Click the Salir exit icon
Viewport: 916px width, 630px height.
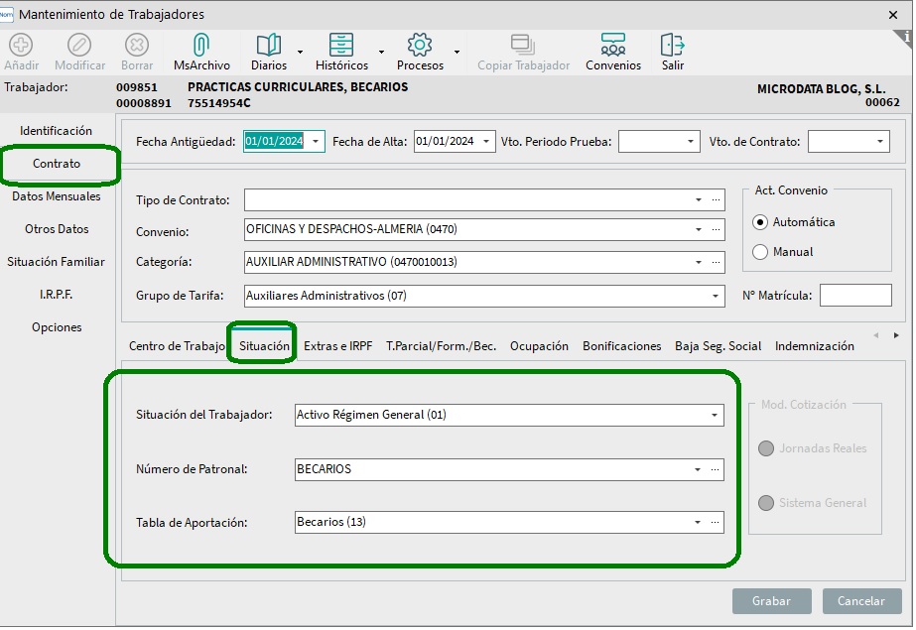pyautogui.click(x=673, y=46)
